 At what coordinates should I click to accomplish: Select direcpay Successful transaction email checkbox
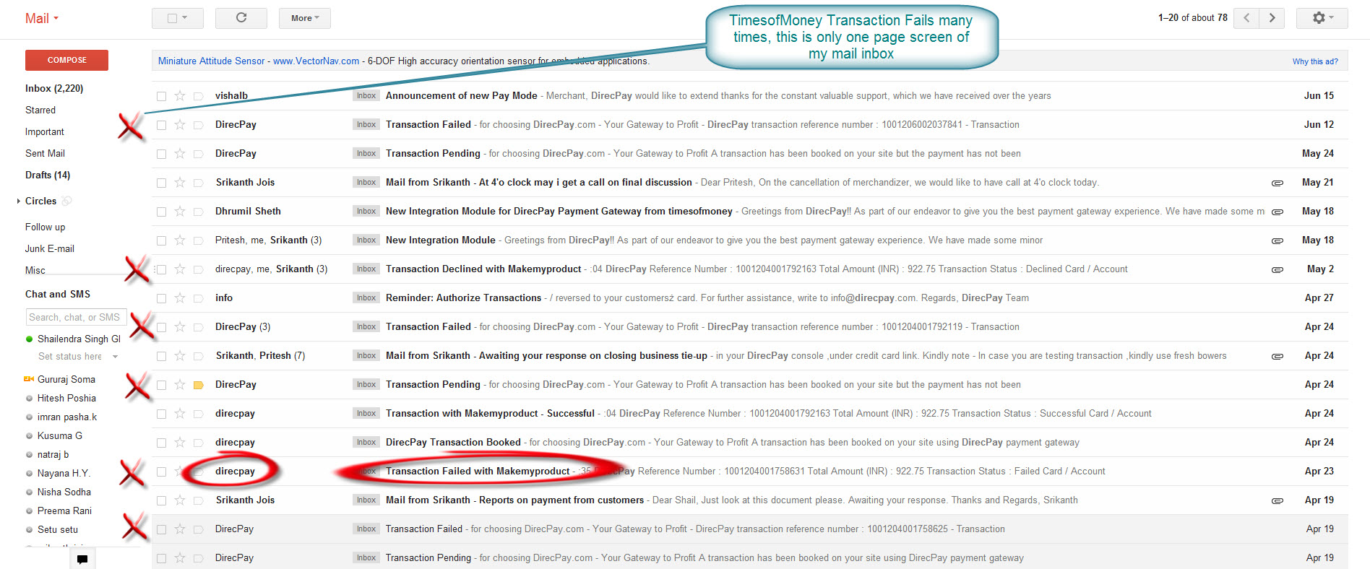(x=161, y=414)
